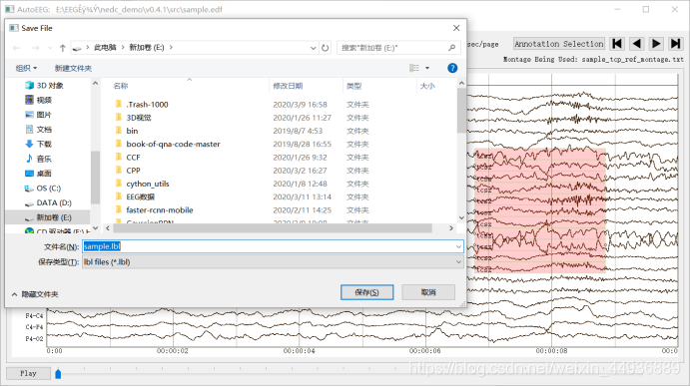Click file list scroll-down arrow
This screenshot has width=690, height=387.
click(461, 217)
